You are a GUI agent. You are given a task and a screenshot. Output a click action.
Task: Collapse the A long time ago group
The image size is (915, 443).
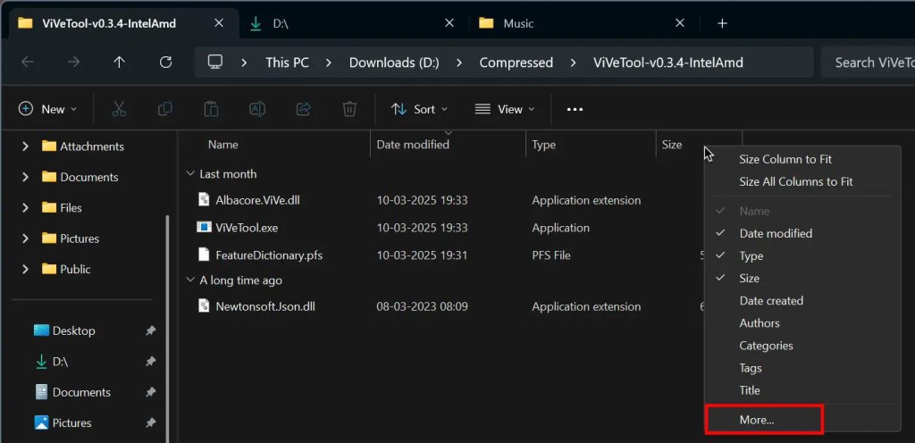tap(189, 280)
